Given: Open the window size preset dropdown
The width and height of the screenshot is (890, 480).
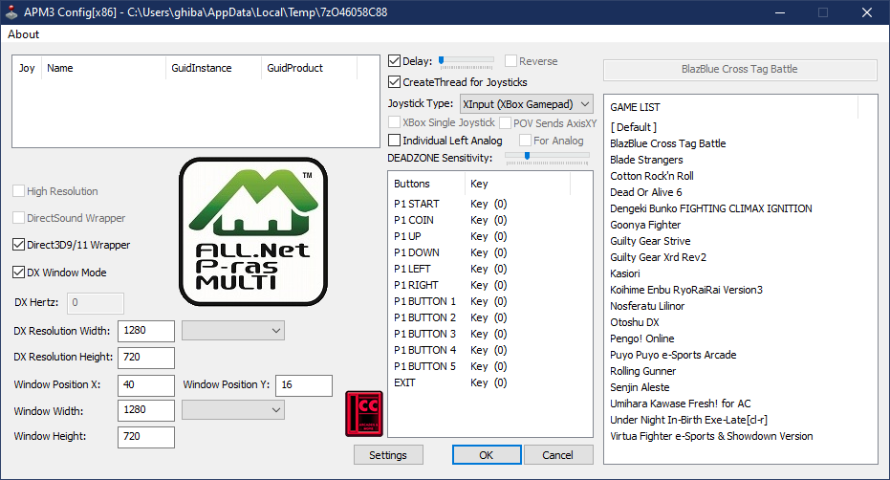Looking at the screenshot, I should tap(232, 409).
